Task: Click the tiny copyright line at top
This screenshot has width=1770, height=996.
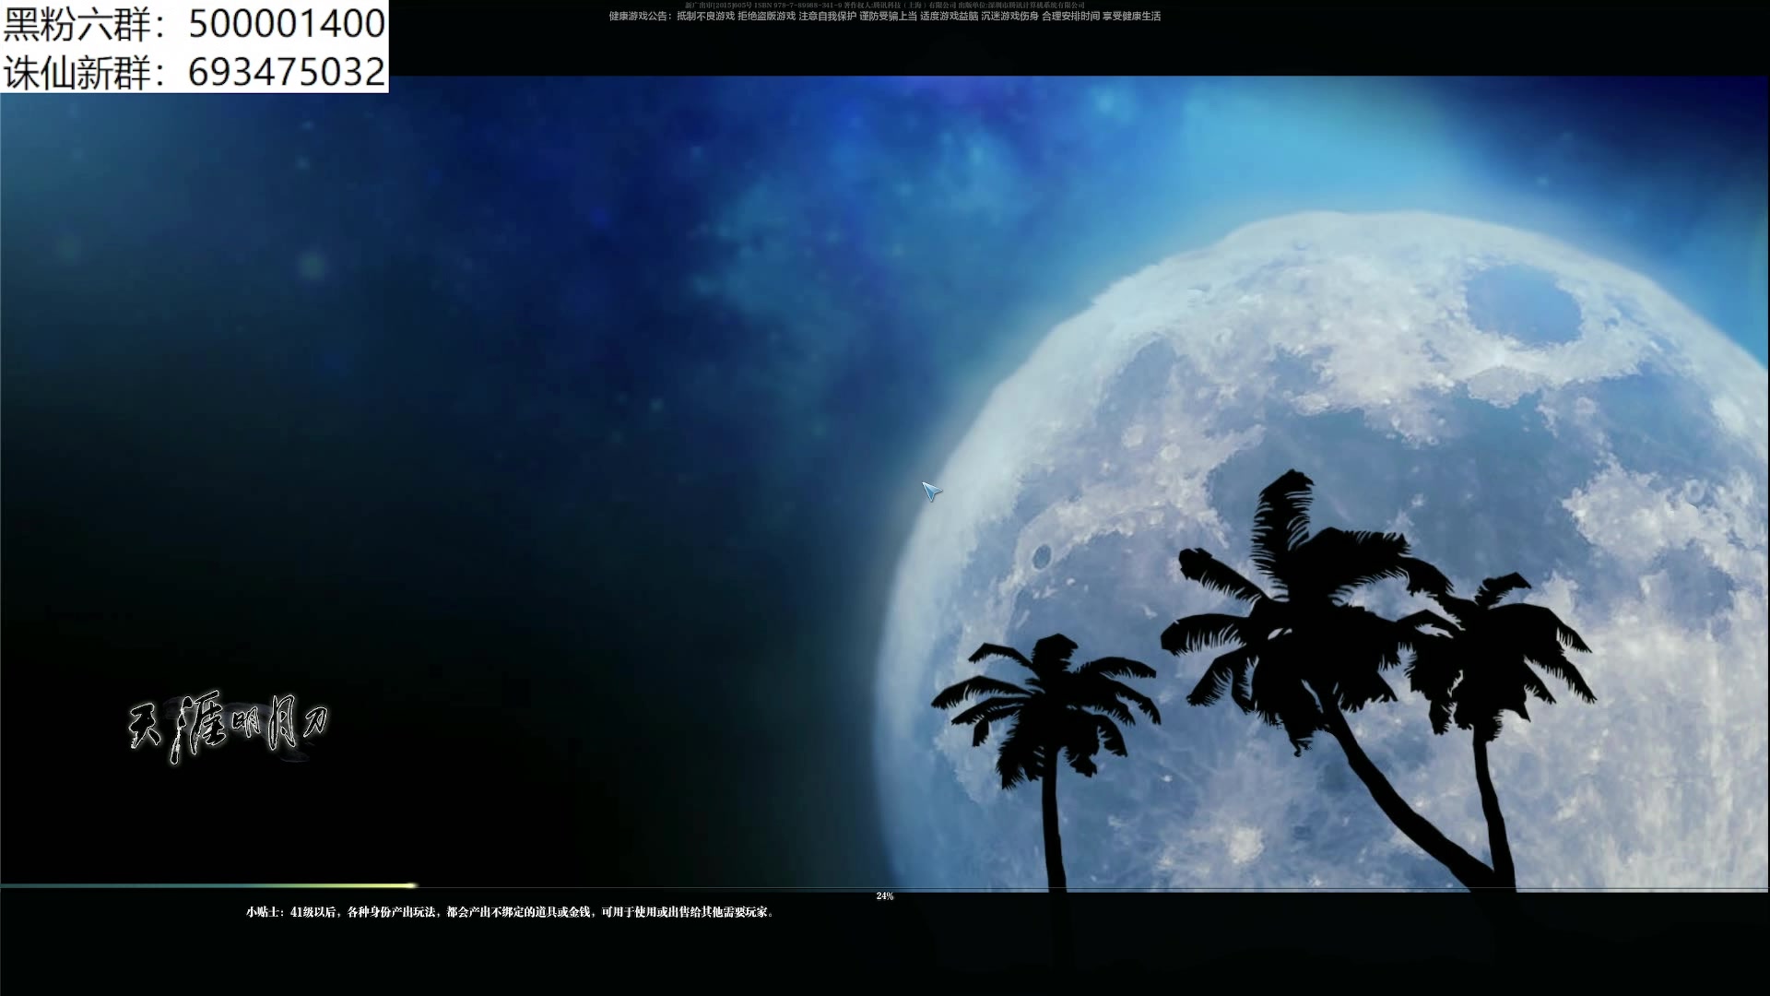Action: pyautogui.click(x=885, y=6)
